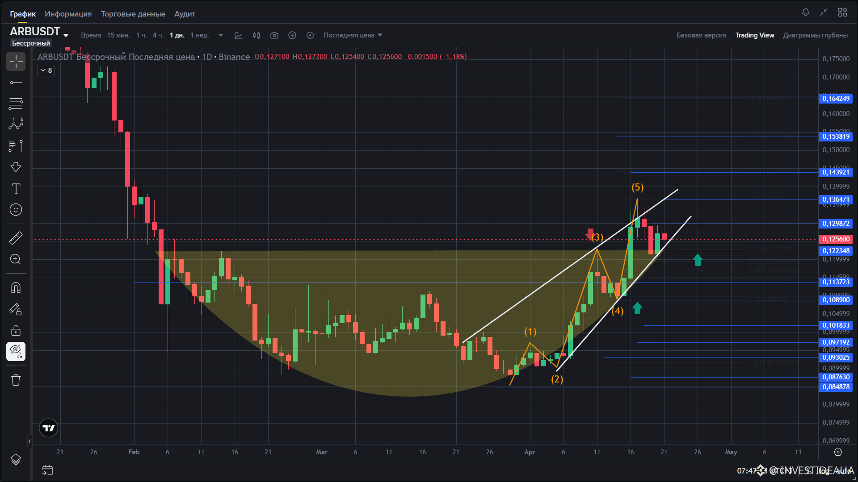
Task: Open the Fibonacci tools group
Action: coord(16,104)
